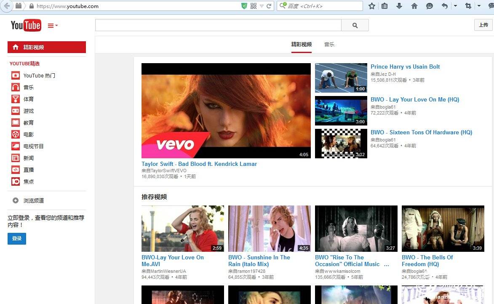This screenshot has width=494, height=304.
Task: Click the magnifier YouTube search button
Action: (x=355, y=25)
